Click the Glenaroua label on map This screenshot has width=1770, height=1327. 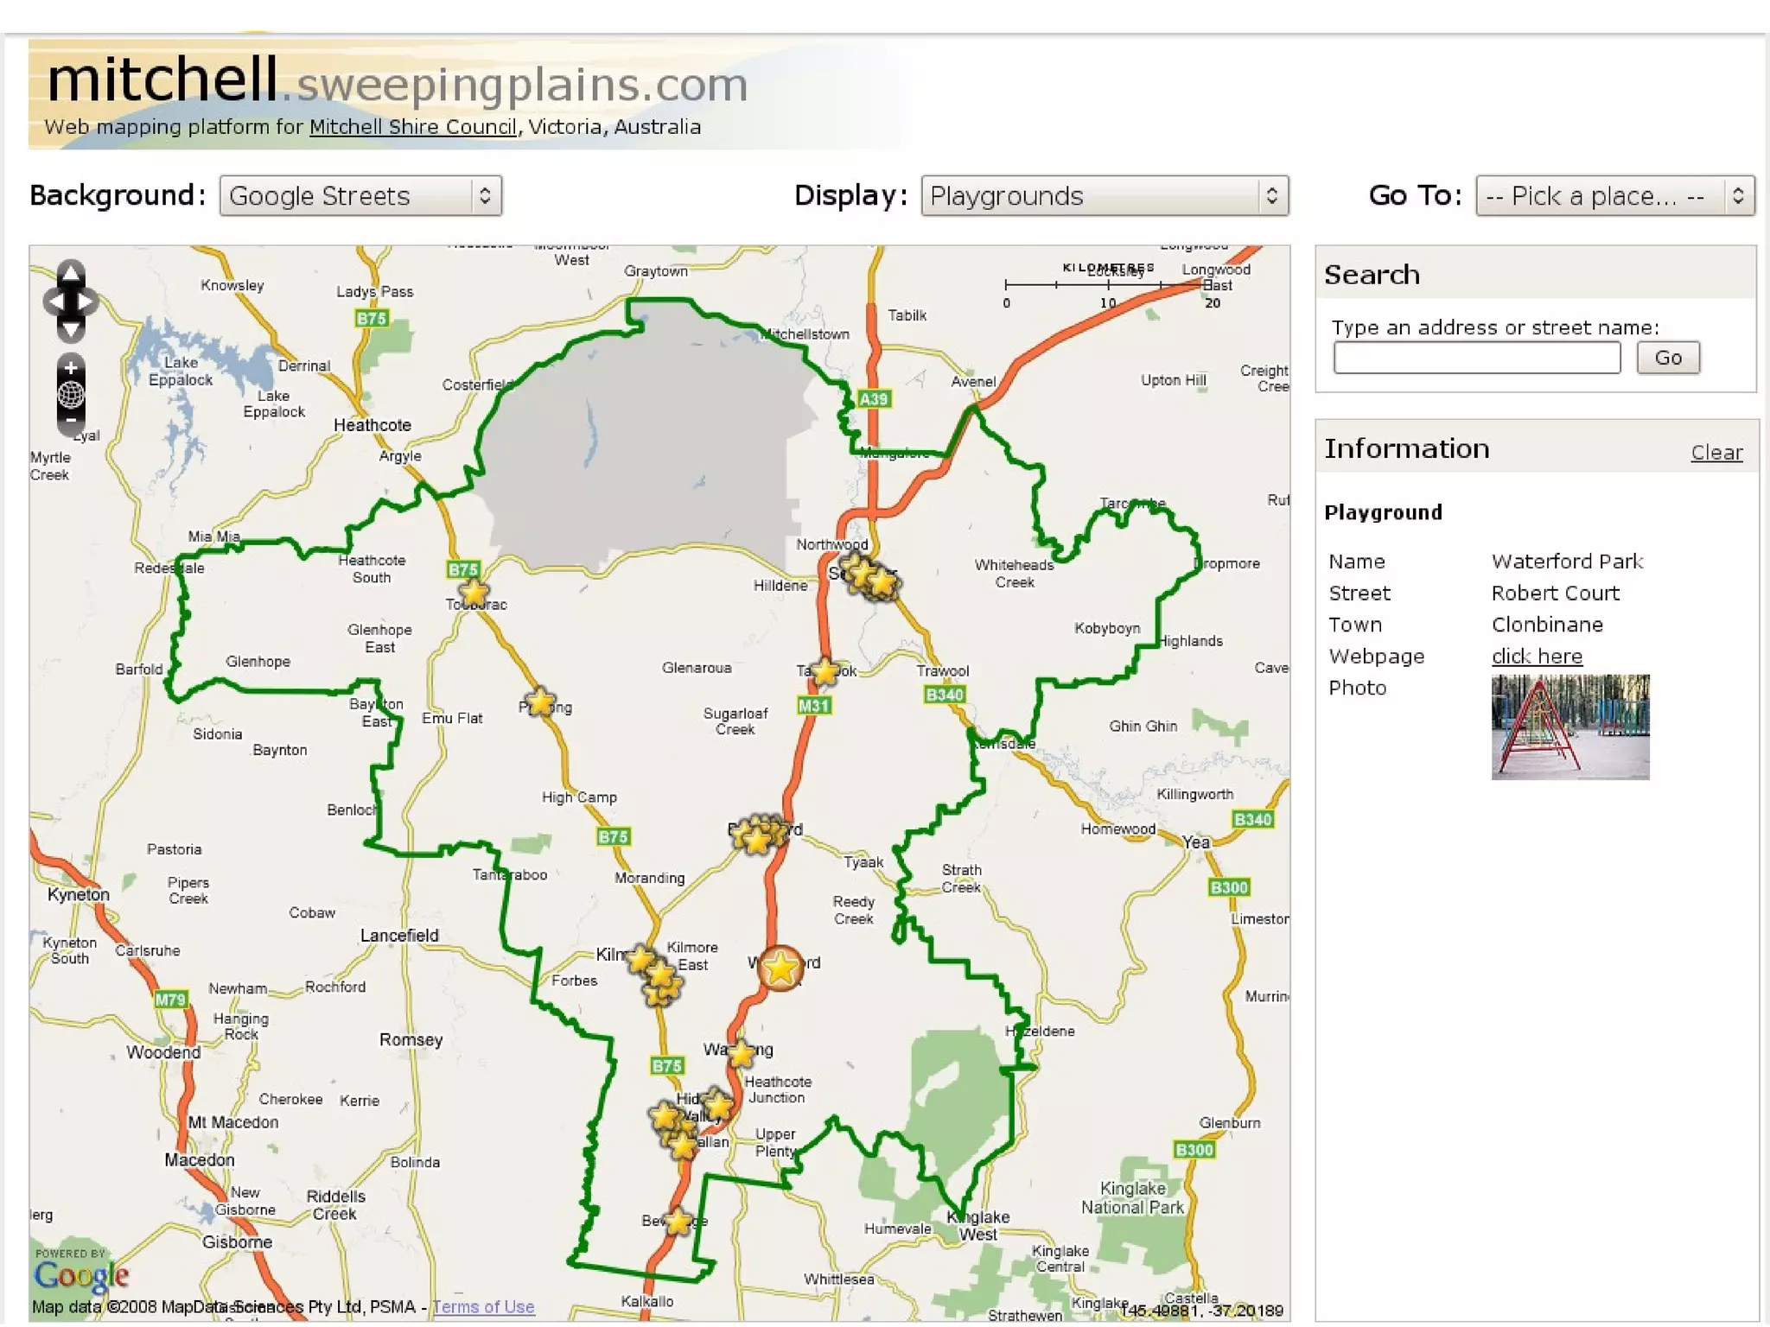(x=697, y=668)
